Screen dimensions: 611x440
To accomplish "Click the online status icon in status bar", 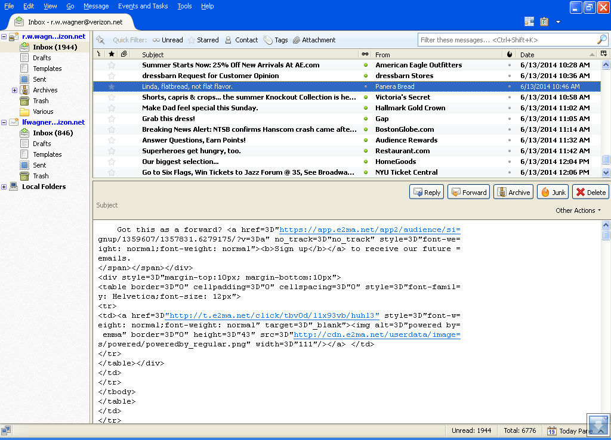I will [x=6, y=430].
